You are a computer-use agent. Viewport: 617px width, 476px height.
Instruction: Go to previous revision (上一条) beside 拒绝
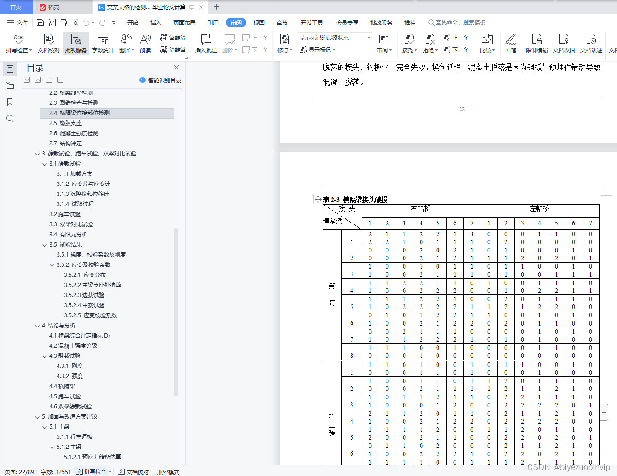[456, 38]
